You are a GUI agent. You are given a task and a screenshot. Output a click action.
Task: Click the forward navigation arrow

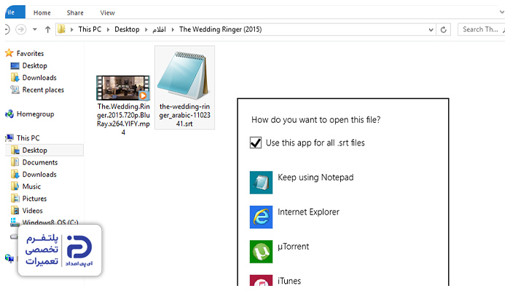(x=21, y=30)
